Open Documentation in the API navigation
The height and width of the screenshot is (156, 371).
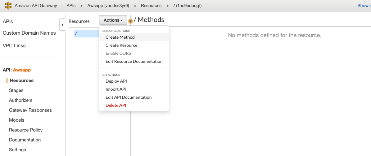coord(25,140)
